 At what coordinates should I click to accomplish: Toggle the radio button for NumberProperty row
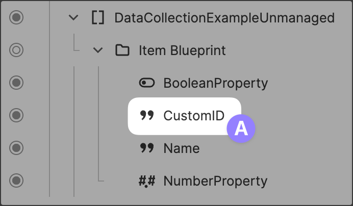pos(17,181)
